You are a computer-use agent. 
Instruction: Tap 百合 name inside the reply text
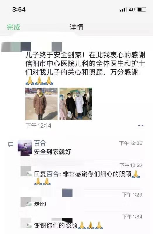click(53, 174)
